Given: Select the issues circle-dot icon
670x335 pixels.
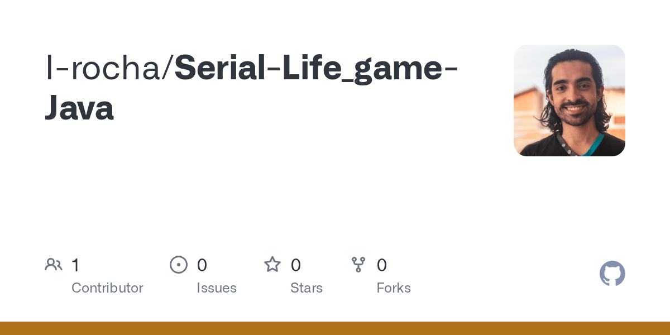Looking at the screenshot, I should click(178, 265).
